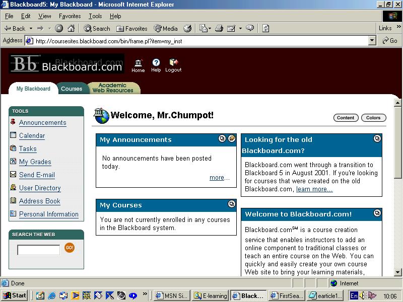Open the Favorites menu
Viewport: 403px width, 302px height.
(70, 16)
